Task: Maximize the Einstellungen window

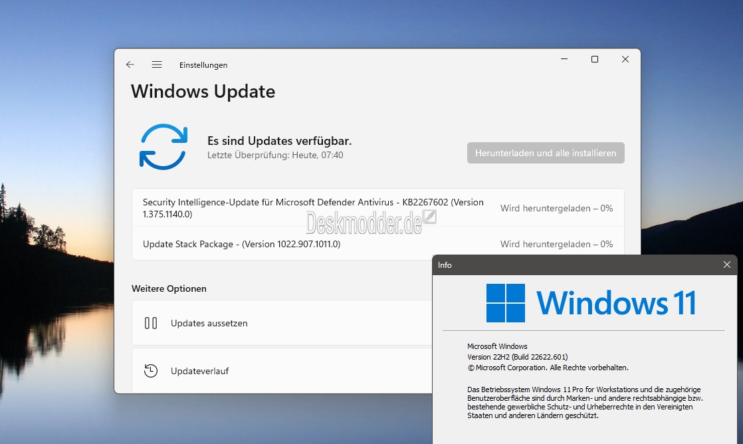Action: (595, 59)
